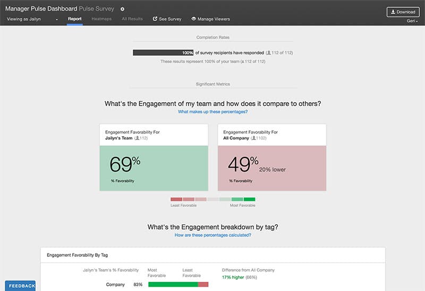Image resolution: width=425 pixels, height=291 pixels.
Task: Open the Heatmaps tab
Action: (101, 19)
